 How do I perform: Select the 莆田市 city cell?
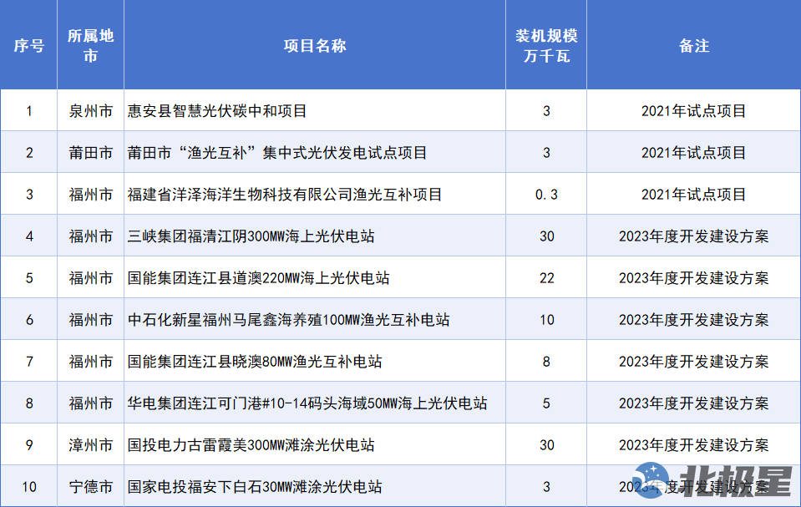(x=90, y=153)
